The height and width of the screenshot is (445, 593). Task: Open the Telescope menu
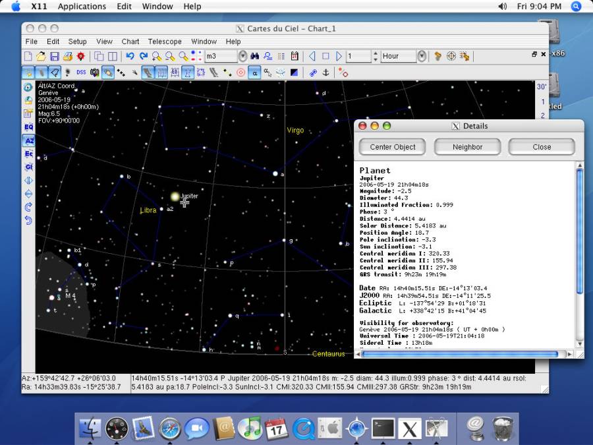(165, 42)
